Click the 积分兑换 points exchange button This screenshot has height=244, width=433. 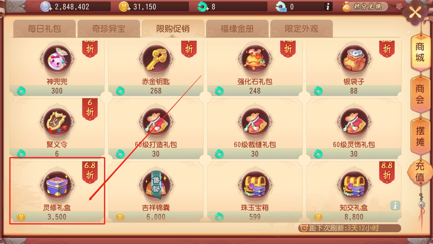coord(364,7)
